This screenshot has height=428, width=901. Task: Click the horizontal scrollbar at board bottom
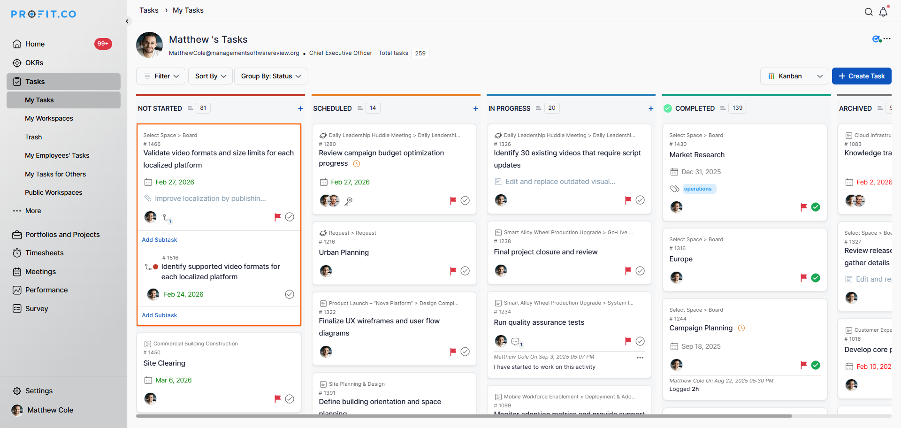464,416
